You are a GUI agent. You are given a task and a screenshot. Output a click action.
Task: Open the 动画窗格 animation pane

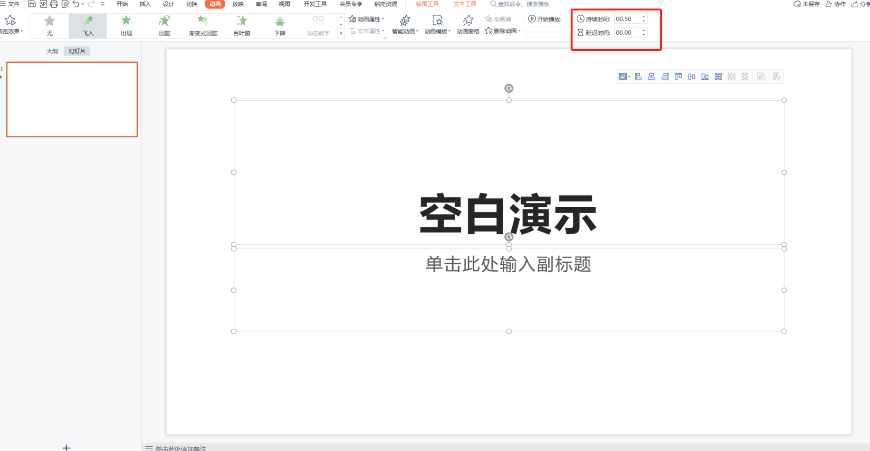(x=468, y=25)
